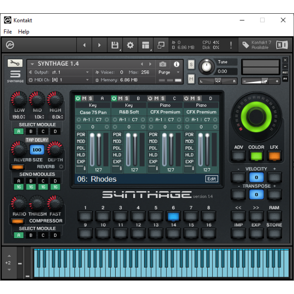Click the exclamation panic button
Viewport: 294px width, 294px height.
click(x=231, y=45)
